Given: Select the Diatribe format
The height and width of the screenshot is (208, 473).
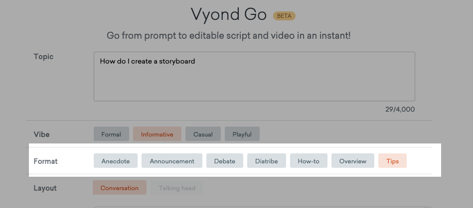Looking at the screenshot, I should (267, 161).
